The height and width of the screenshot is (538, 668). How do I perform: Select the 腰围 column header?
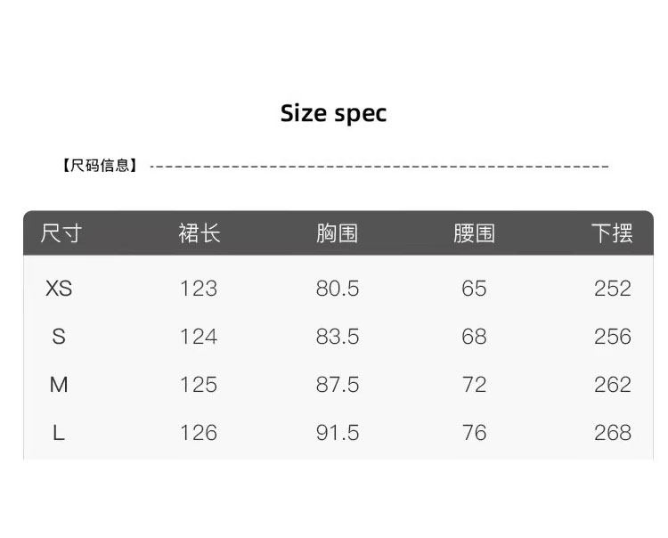click(474, 233)
